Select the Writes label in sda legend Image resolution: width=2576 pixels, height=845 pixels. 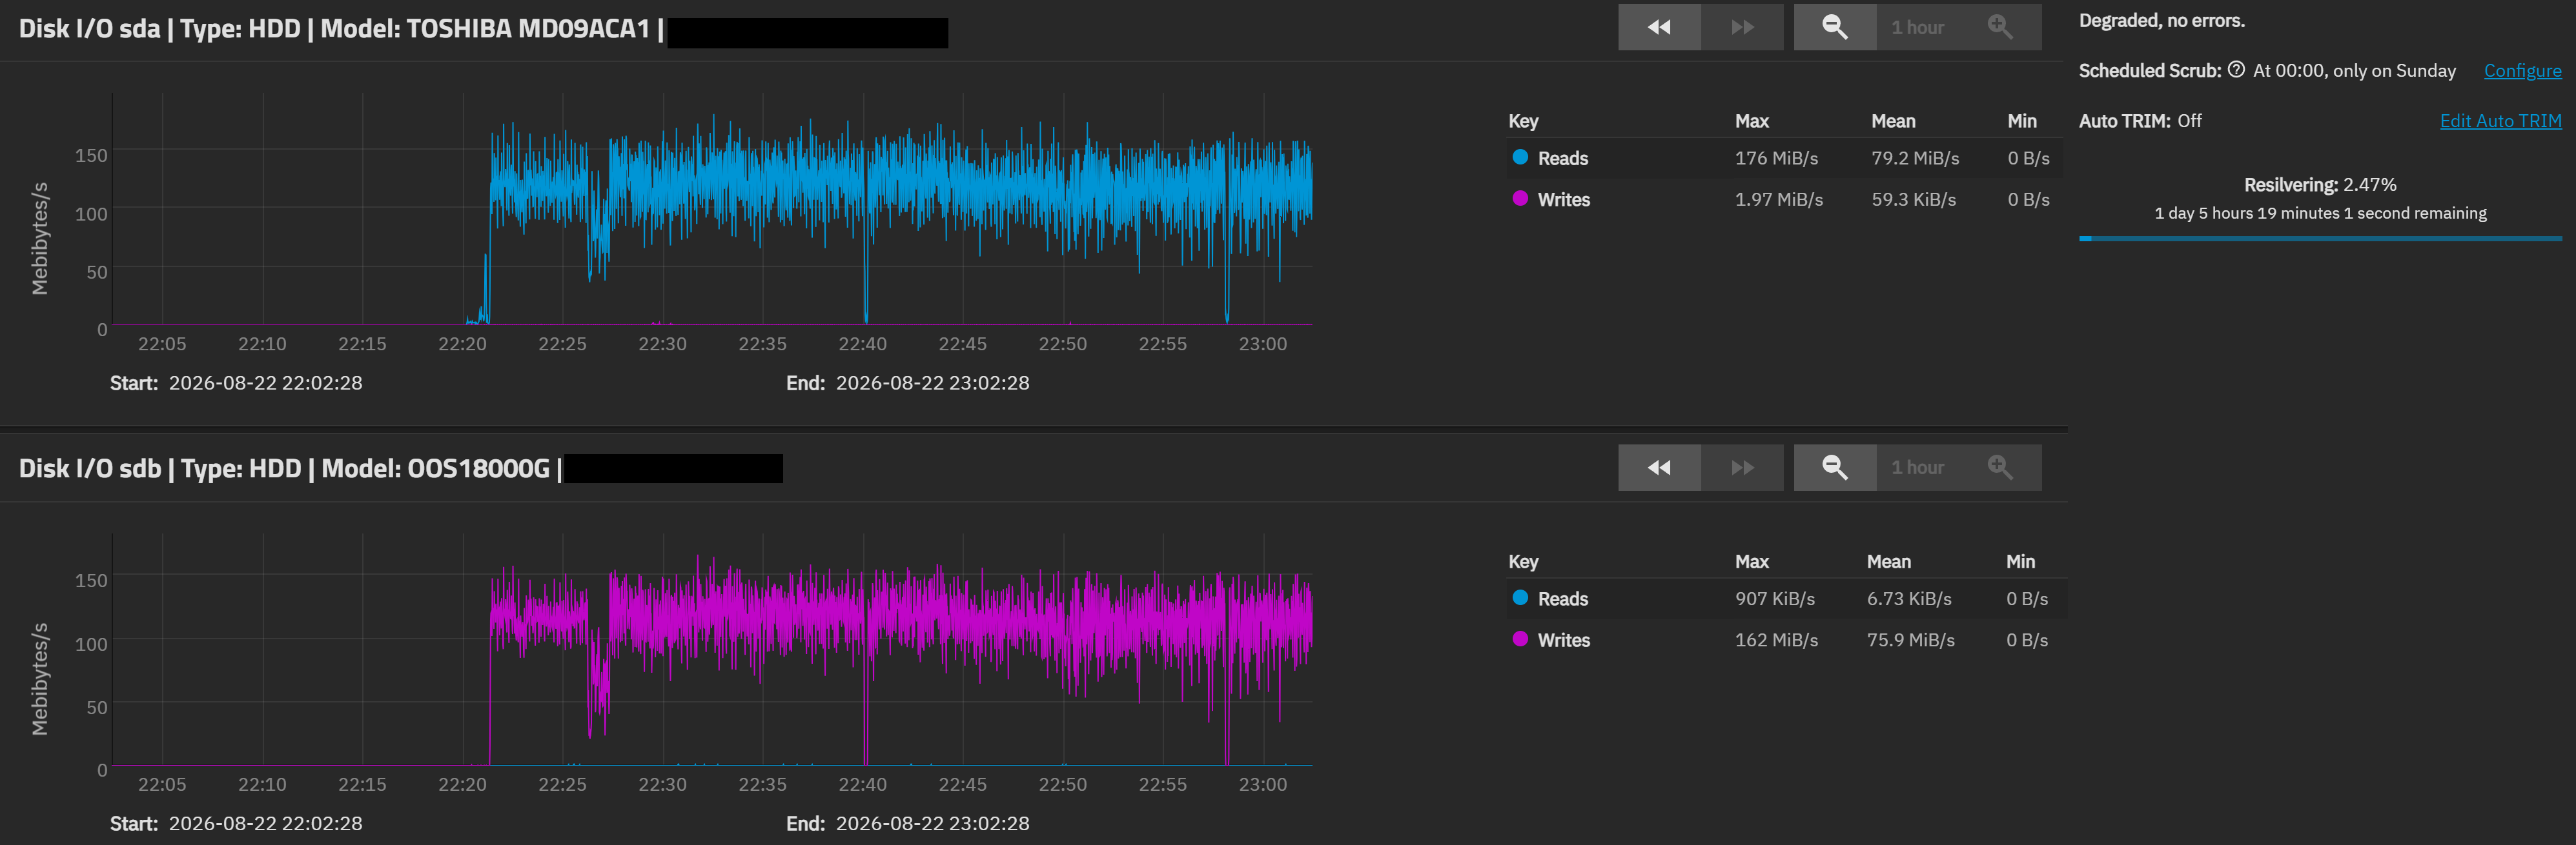coord(1563,200)
